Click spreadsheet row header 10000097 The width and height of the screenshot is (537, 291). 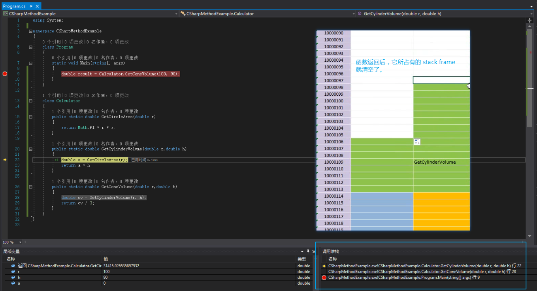334,80
